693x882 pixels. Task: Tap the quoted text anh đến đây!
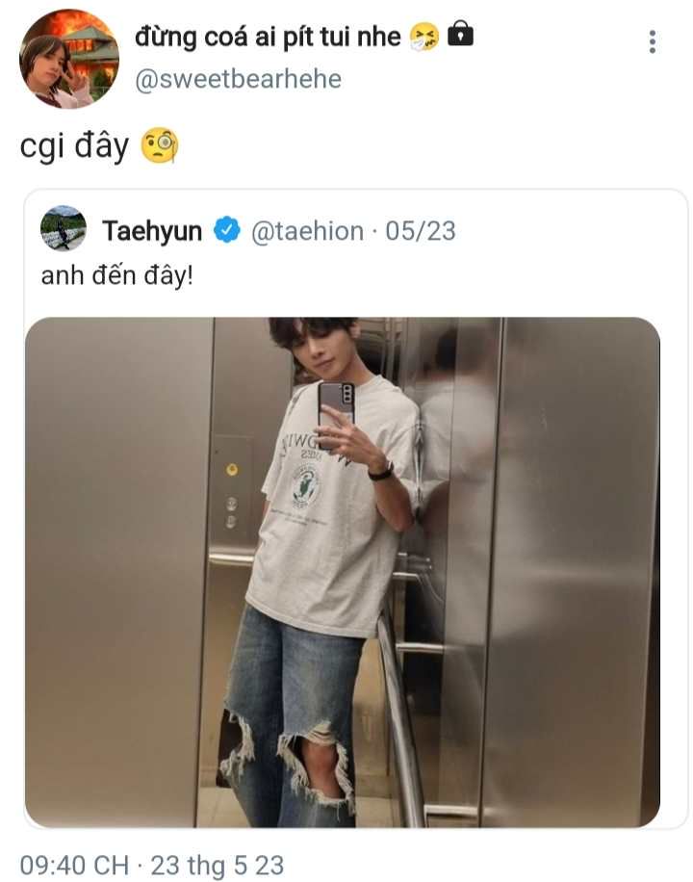click(117, 275)
